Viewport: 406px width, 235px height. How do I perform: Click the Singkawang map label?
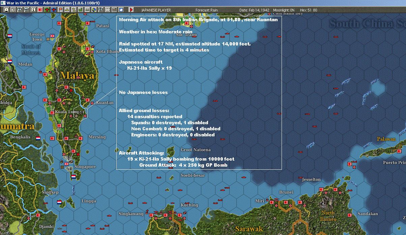coord(131,214)
